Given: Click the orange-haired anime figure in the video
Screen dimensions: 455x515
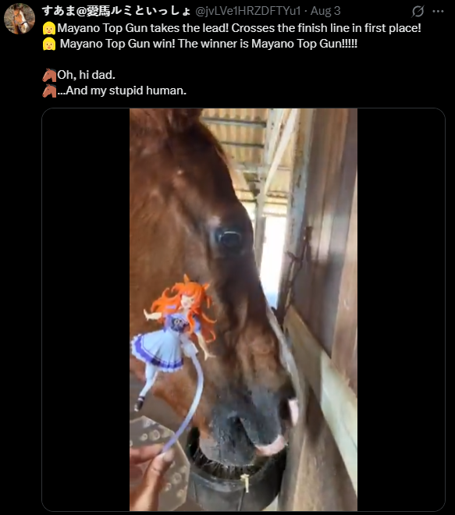Looking at the screenshot, I should [173, 342].
